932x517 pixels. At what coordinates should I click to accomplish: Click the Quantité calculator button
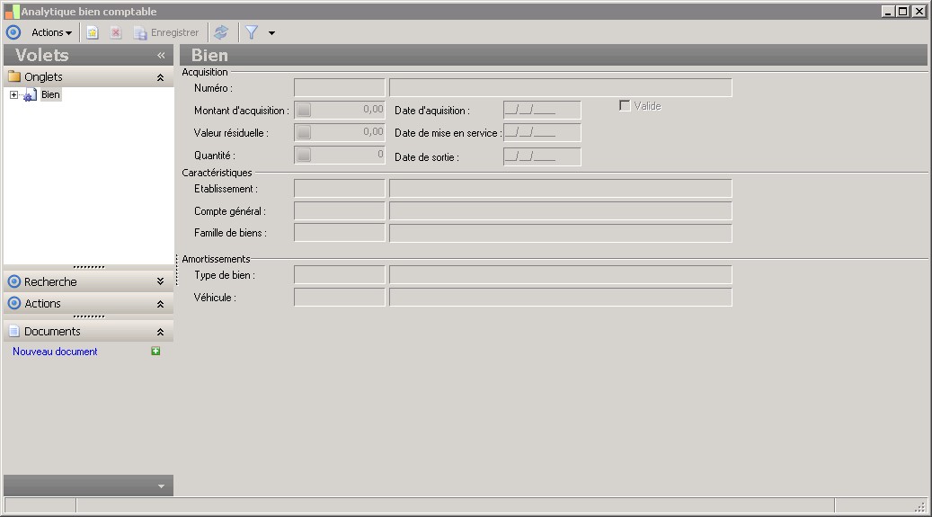point(304,155)
